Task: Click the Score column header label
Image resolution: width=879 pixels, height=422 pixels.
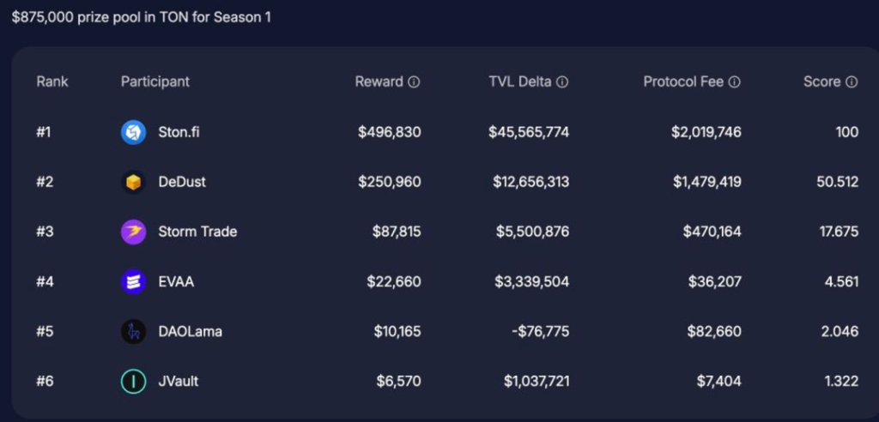Action: 821,81
